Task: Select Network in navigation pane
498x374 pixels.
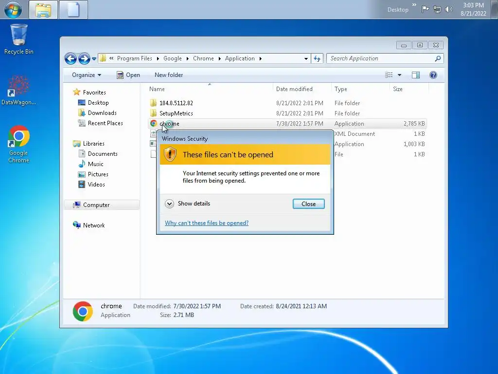Action: (x=94, y=225)
